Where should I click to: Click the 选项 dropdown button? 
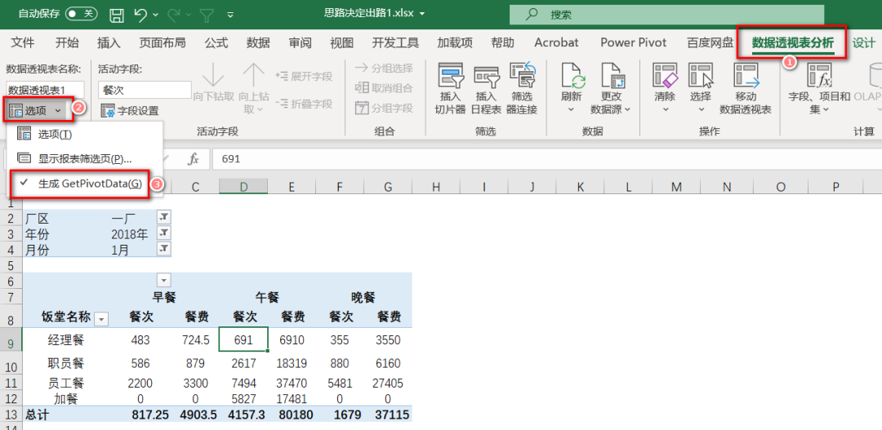pos(37,110)
